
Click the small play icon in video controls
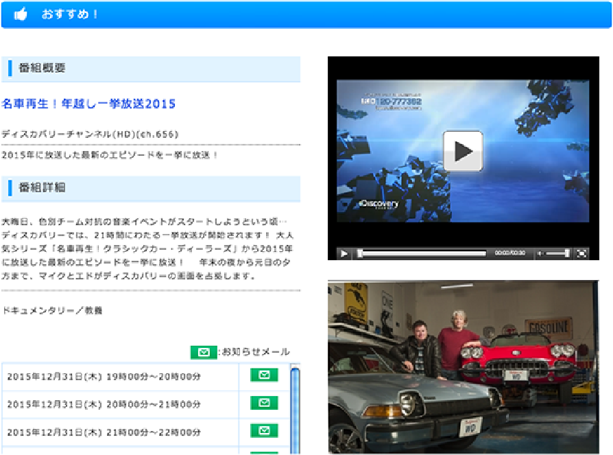pyautogui.click(x=344, y=253)
